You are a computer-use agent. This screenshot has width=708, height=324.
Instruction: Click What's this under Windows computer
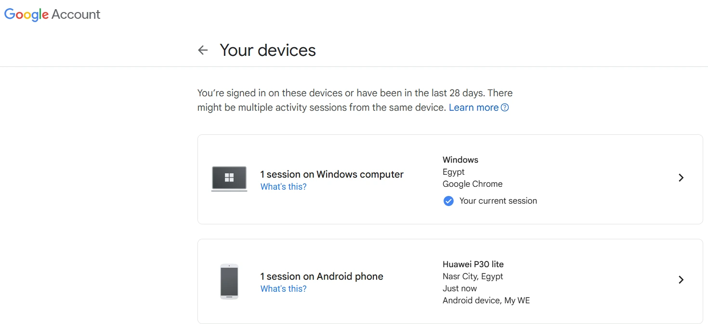pos(283,187)
